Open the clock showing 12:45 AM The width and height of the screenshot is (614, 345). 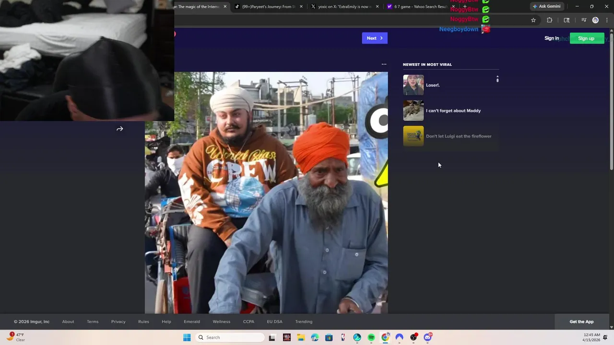point(592,337)
